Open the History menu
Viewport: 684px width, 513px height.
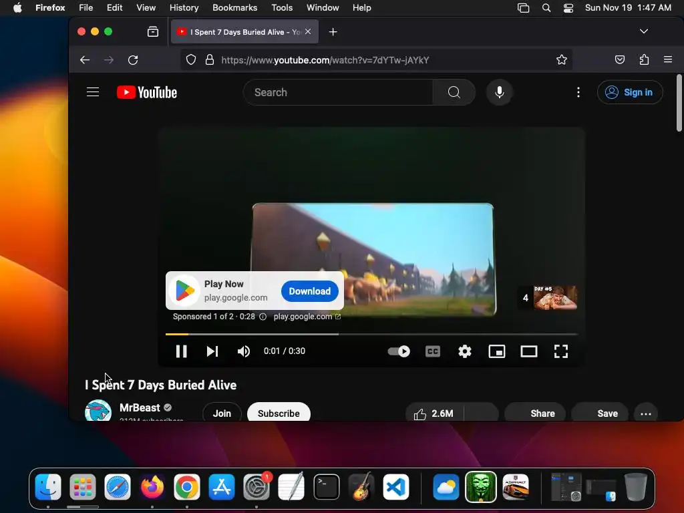point(184,8)
